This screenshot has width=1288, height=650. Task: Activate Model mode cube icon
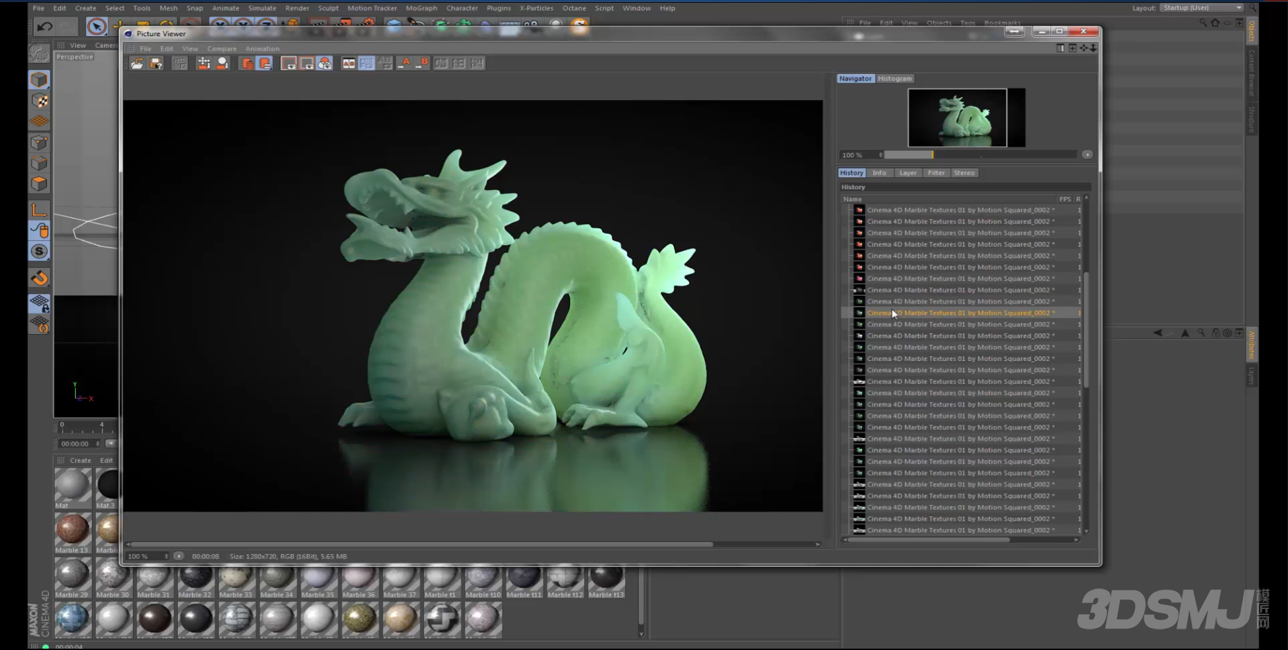(39, 79)
